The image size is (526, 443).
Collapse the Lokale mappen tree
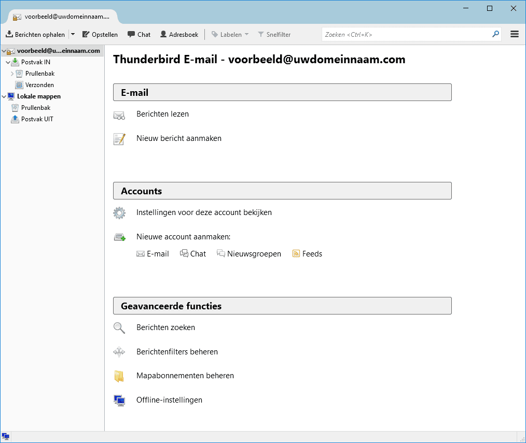pos(4,96)
